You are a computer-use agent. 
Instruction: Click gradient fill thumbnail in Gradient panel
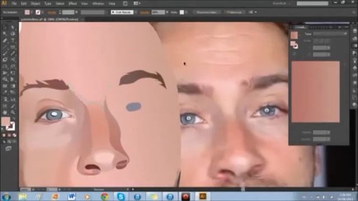[294, 35]
